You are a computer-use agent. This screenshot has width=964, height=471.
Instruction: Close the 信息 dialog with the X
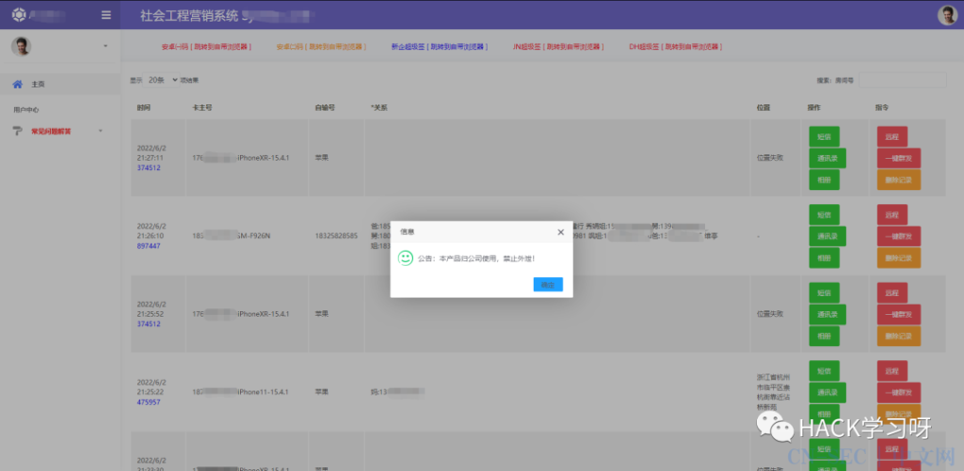click(x=560, y=232)
